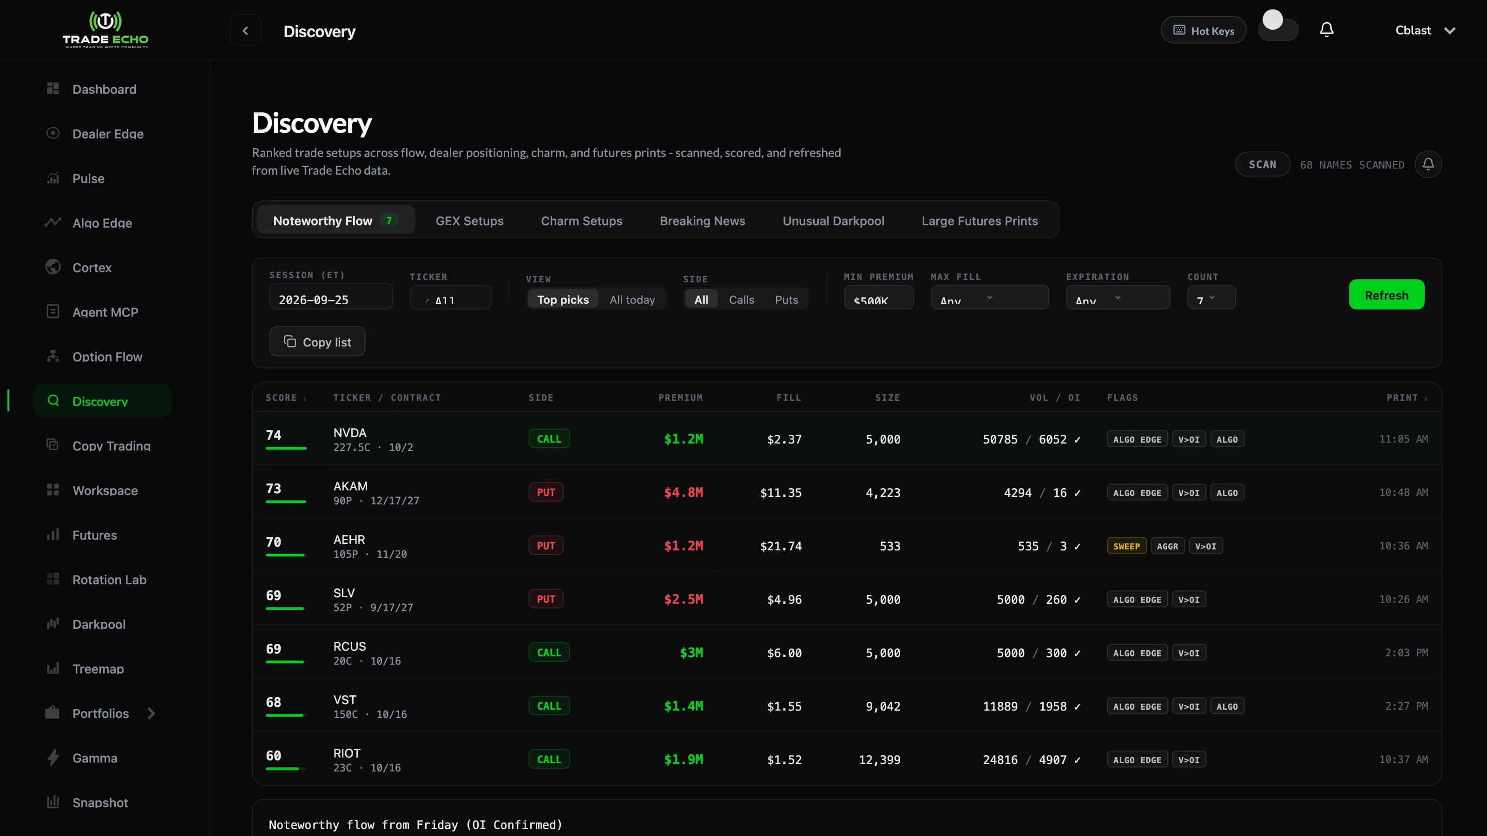1487x836 pixels.
Task: Expand the Portfolios submenu chevron
Action: point(151,713)
